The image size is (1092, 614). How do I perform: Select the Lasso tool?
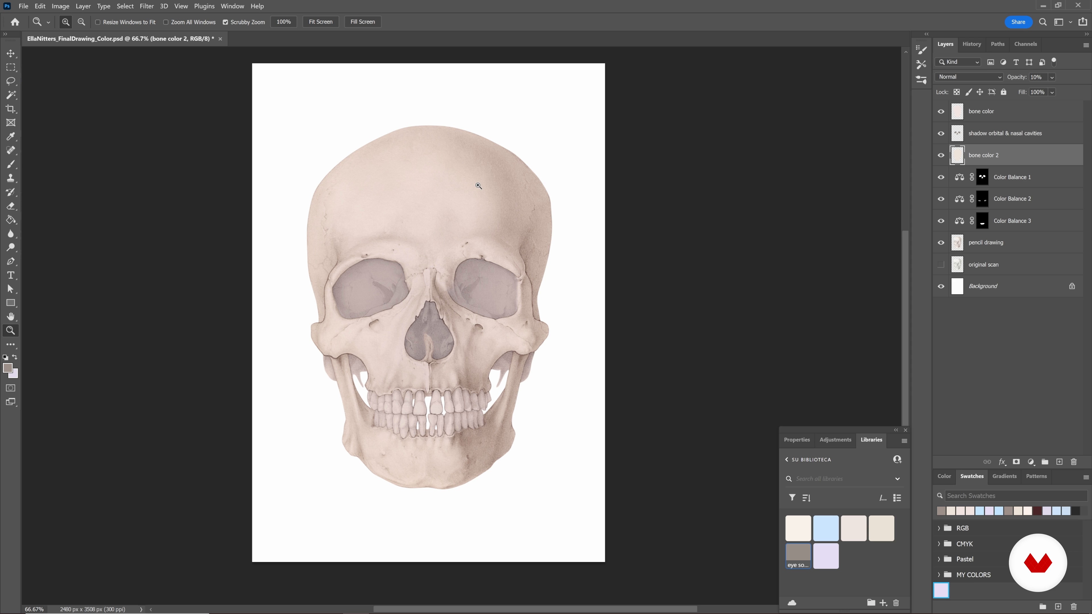pyautogui.click(x=11, y=81)
